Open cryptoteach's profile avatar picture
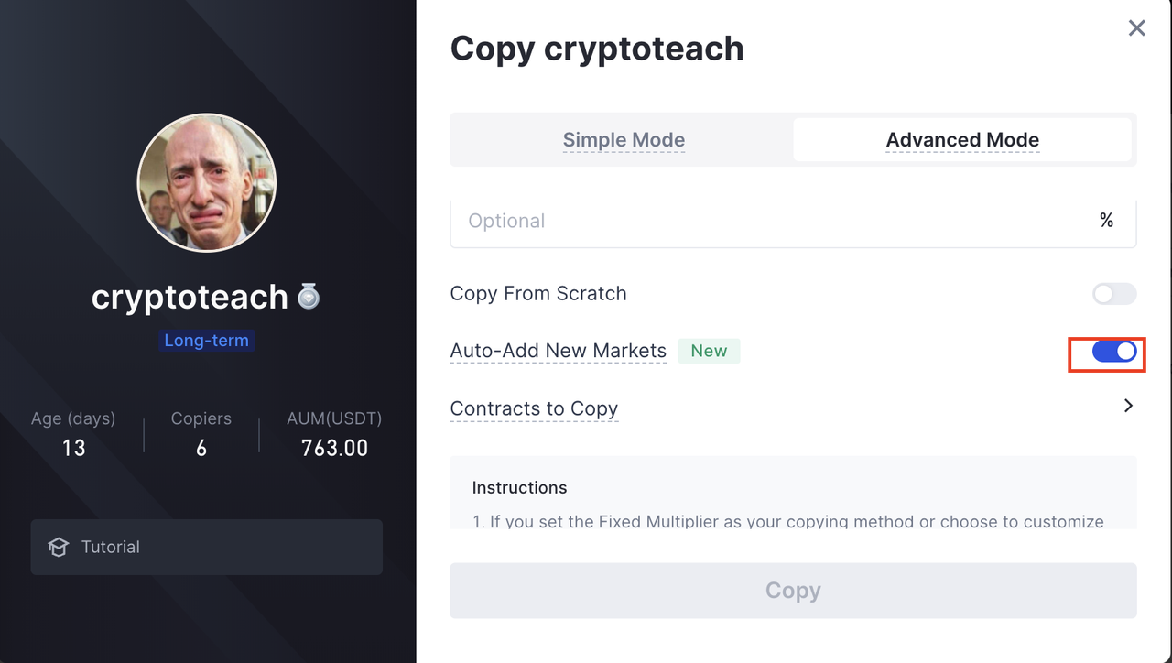 207,183
